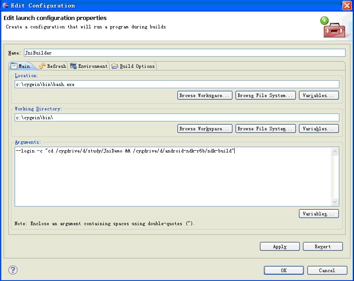This screenshot has width=354, height=281.
Task: Click the 'Arguments:' label
Action: click(x=28, y=142)
